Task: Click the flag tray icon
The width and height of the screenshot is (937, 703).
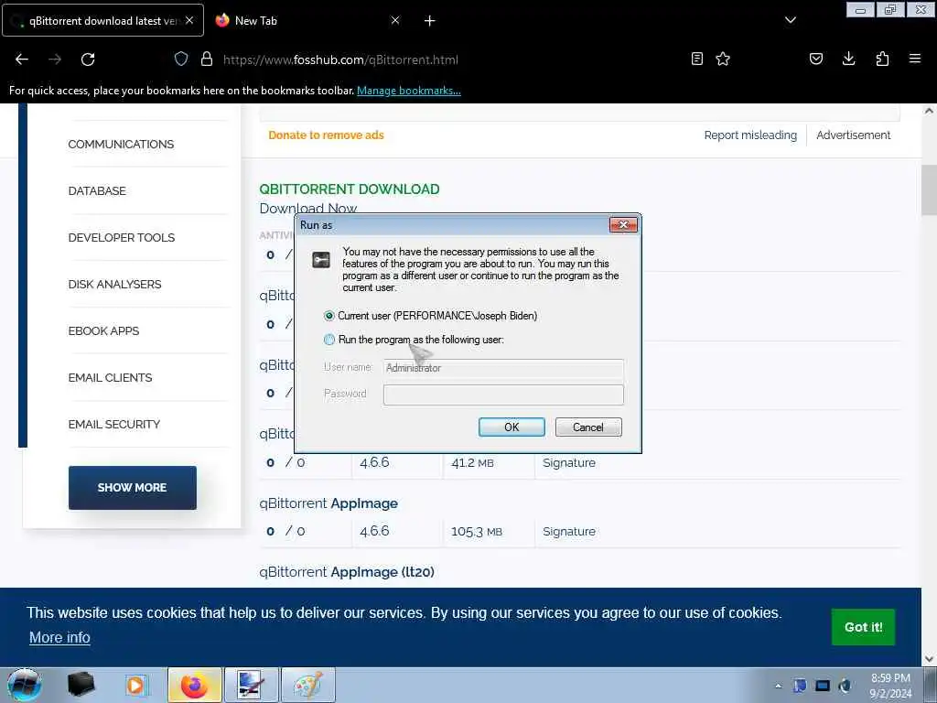Action: click(x=800, y=686)
